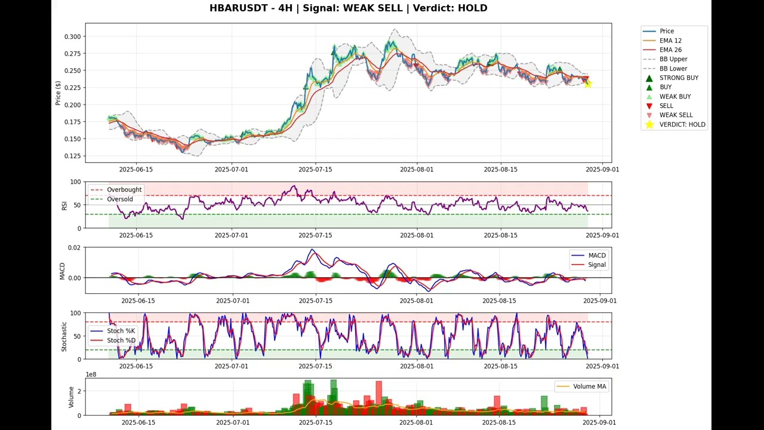Click the 2025-08-01 date under the RSI panel
764x430 pixels.
[x=417, y=235]
